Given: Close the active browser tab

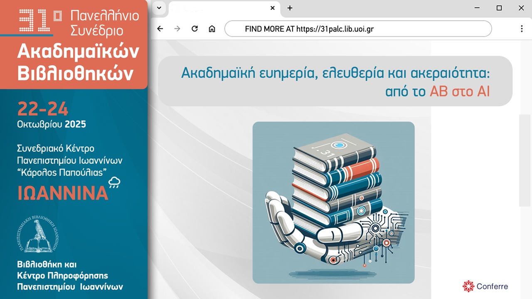Looking at the screenshot, I should click(272, 8).
